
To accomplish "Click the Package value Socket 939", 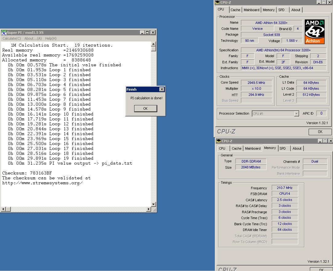I will coord(271,35).
